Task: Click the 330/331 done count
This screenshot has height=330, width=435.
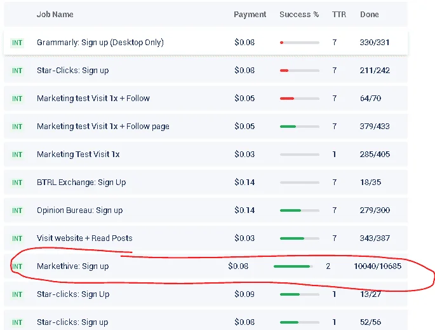Action: pyautogui.click(x=375, y=43)
